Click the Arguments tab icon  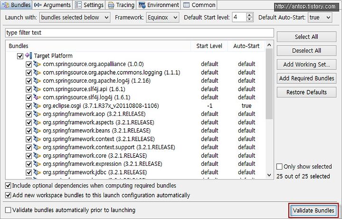pos(38,5)
